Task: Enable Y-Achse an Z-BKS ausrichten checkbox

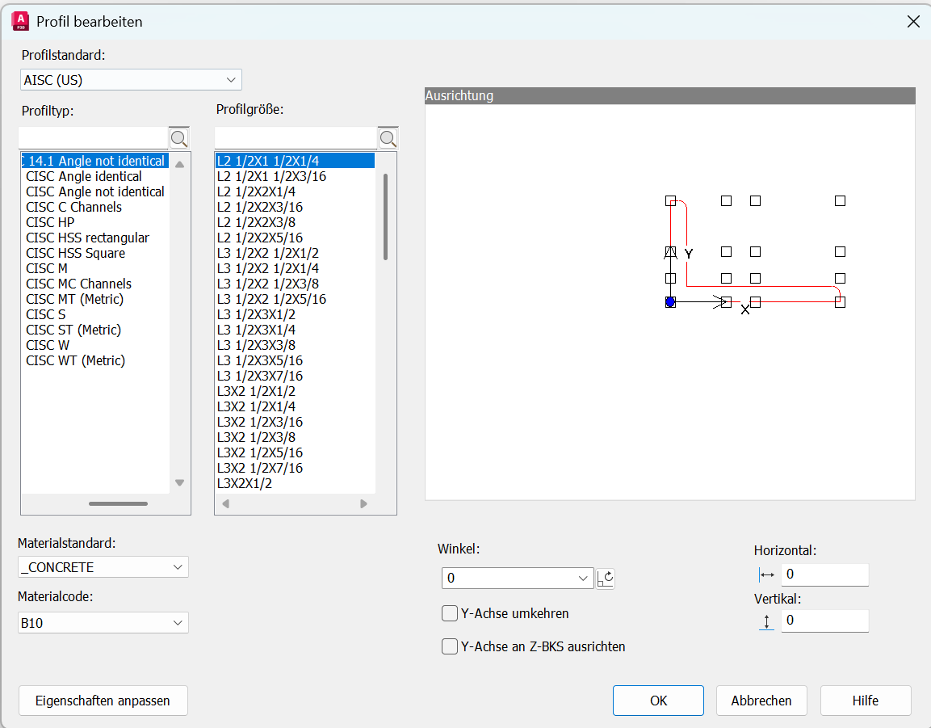Action: tap(450, 646)
